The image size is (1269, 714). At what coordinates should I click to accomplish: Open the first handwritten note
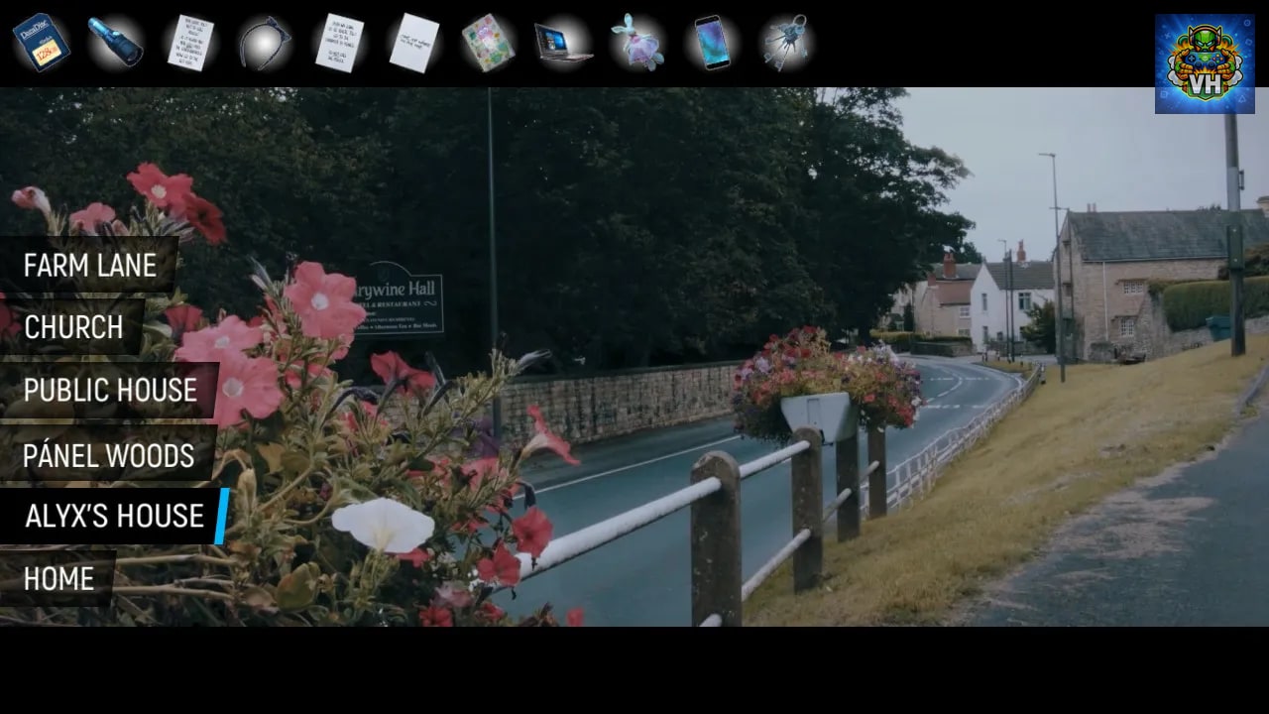[x=190, y=43]
